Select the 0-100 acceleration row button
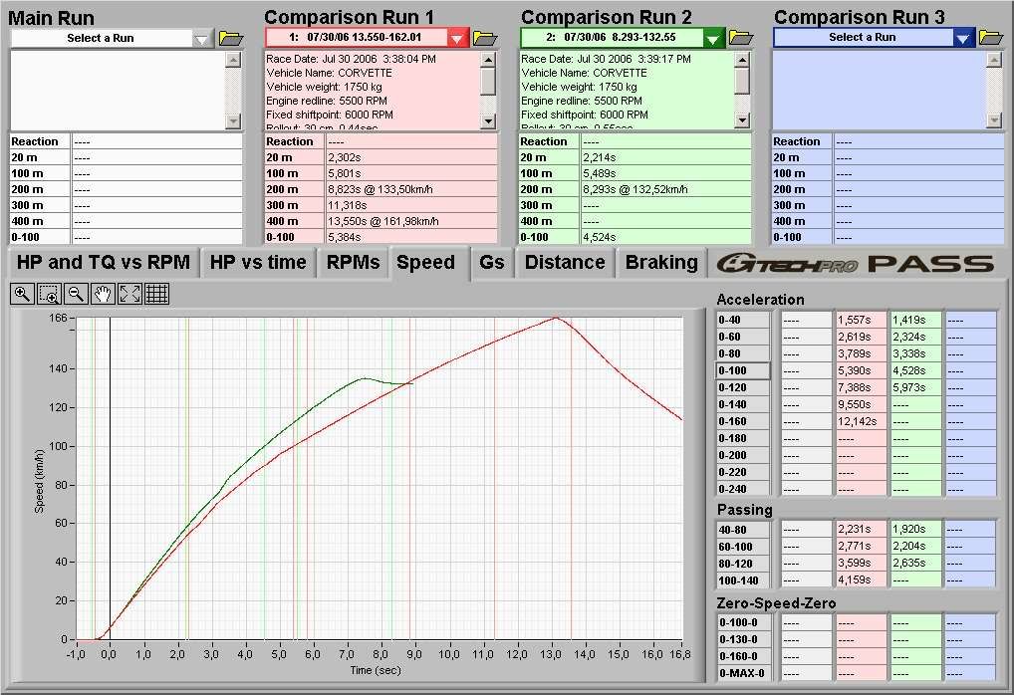The image size is (1014, 695). point(743,370)
